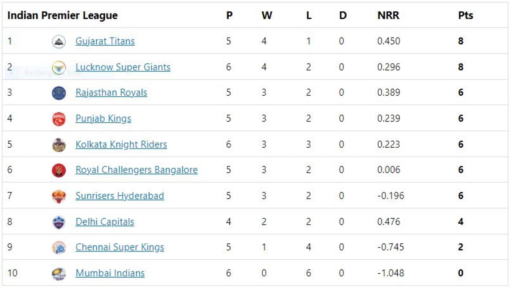Click the Kolkata Knight Riders logo
This screenshot has height=289, width=511.
coord(59,145)
